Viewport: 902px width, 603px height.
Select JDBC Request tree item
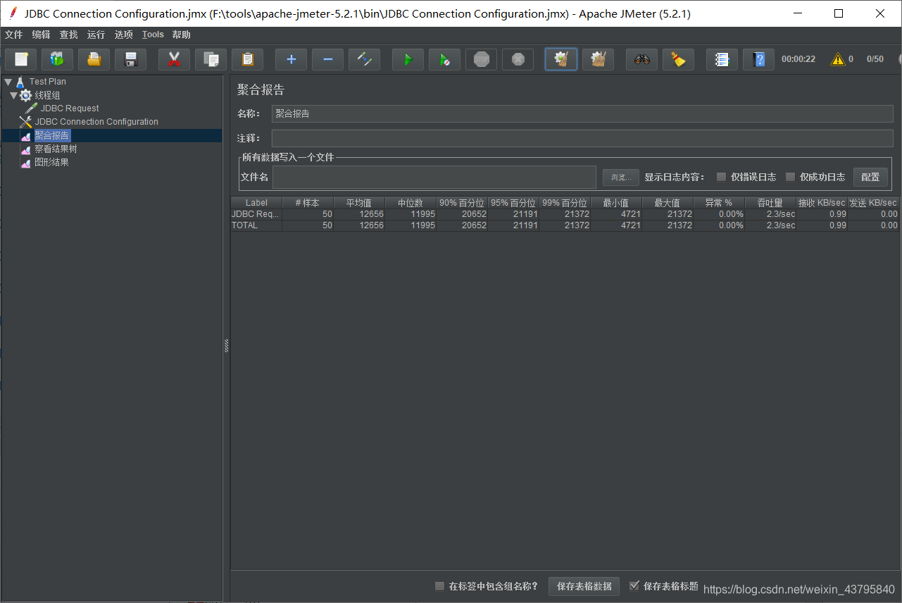coord(70,108)
